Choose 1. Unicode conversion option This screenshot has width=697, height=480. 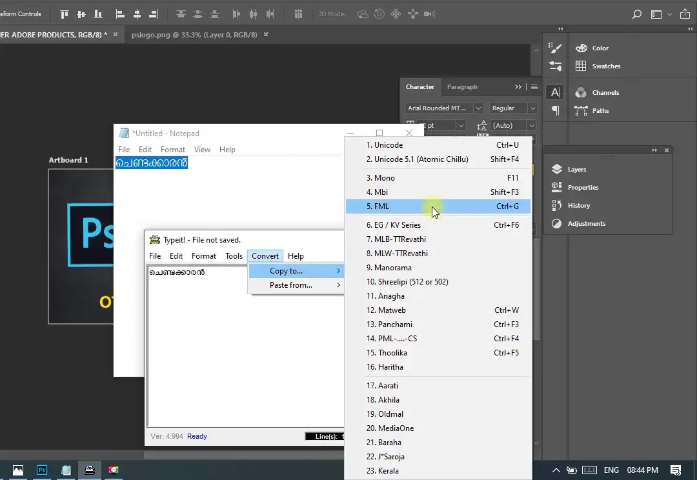point(438,145)
